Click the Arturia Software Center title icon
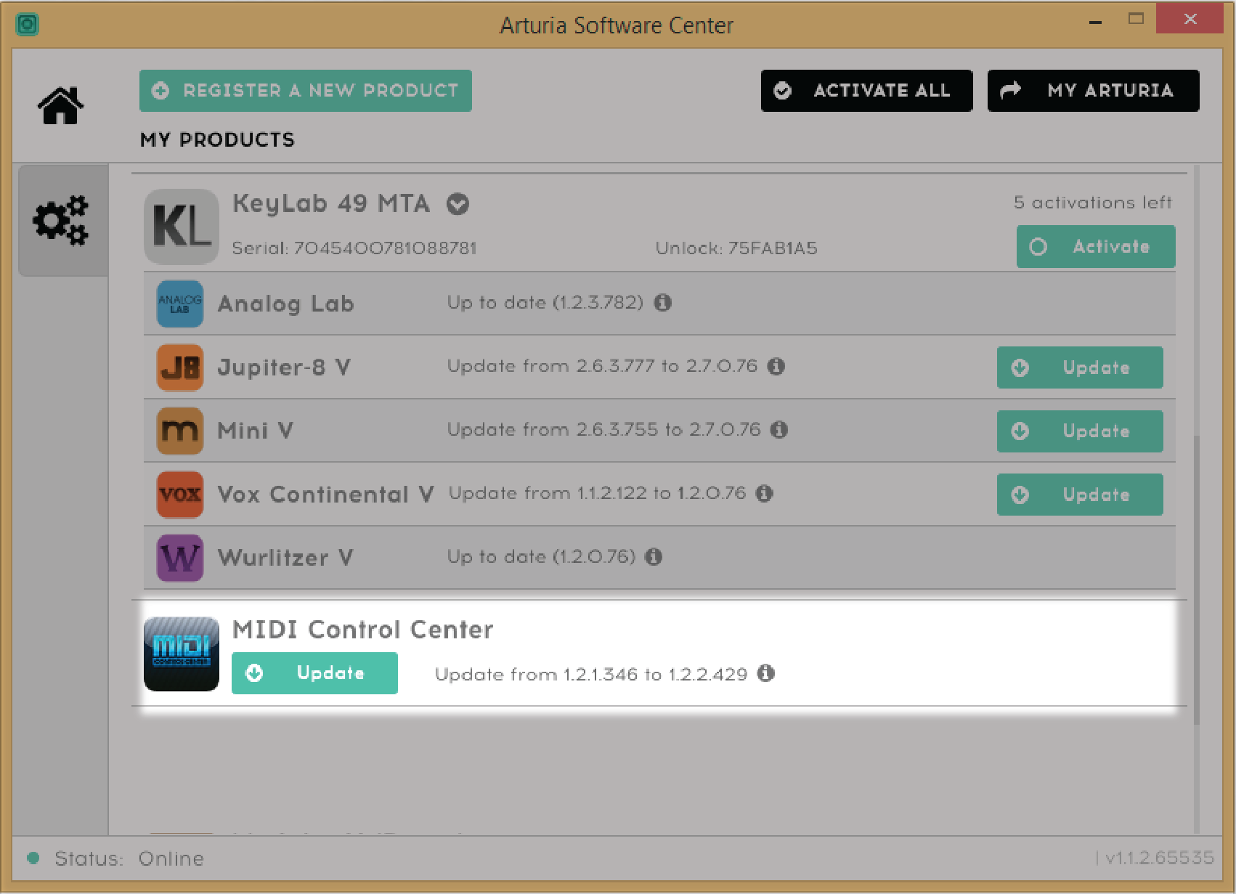The width and height of the screenshot is (1236, 894). (27, 25)
